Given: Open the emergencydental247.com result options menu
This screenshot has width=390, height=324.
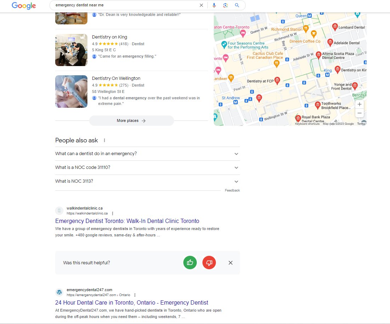Looking at the screenshot, I should (x=135, y=295).
